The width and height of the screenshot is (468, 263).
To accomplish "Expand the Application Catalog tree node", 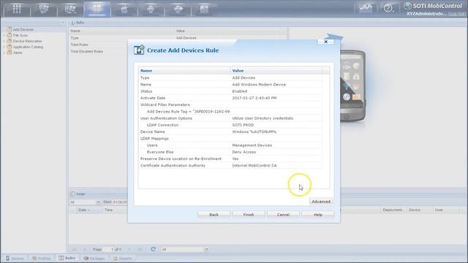I will click(x=4, y=47).
